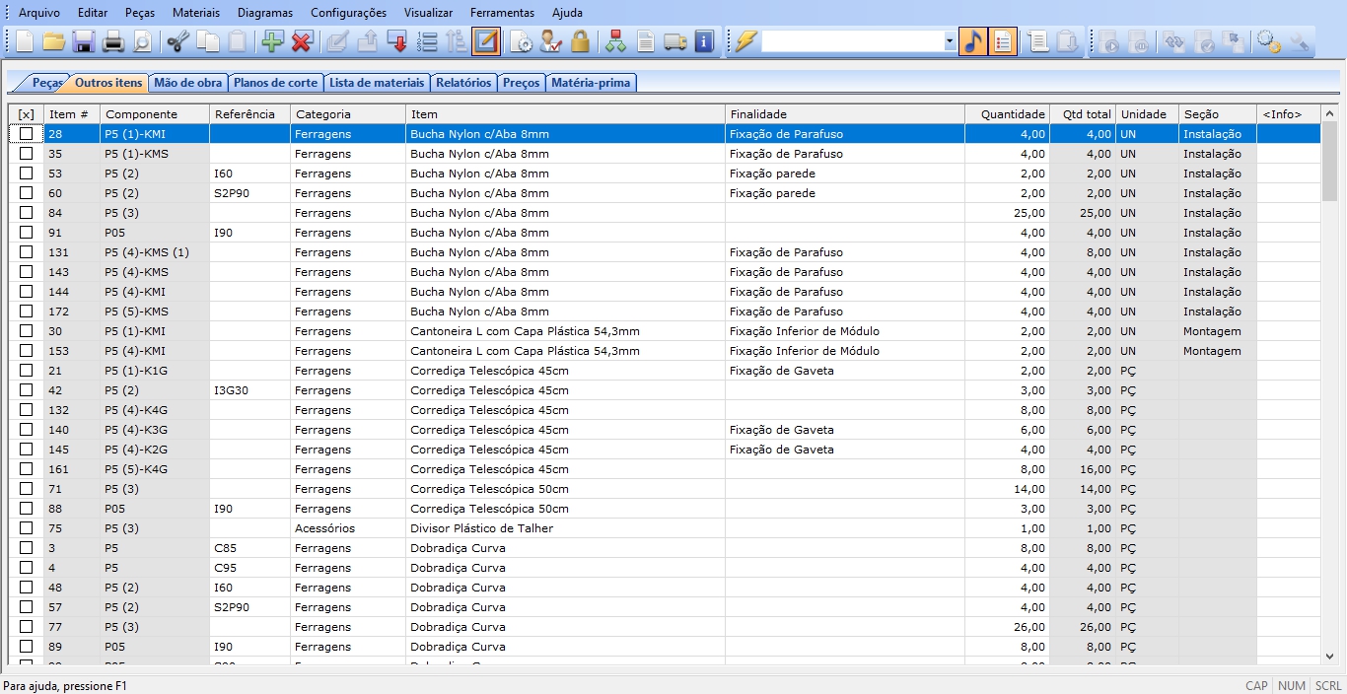This screenshot has width=1347, height=694.
Task: Tick the checkbox for item 75 row
Action: (27, 528)
